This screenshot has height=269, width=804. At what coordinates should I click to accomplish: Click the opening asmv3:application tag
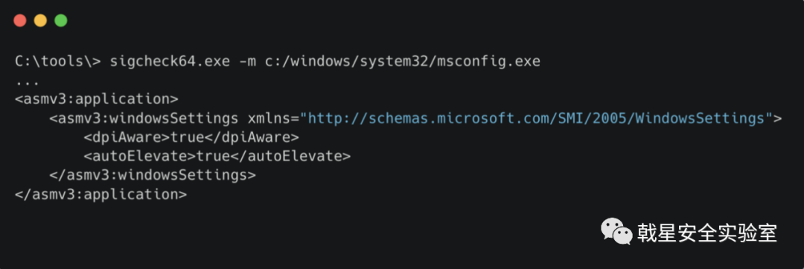pyautogui.click(x=96, y=100)
